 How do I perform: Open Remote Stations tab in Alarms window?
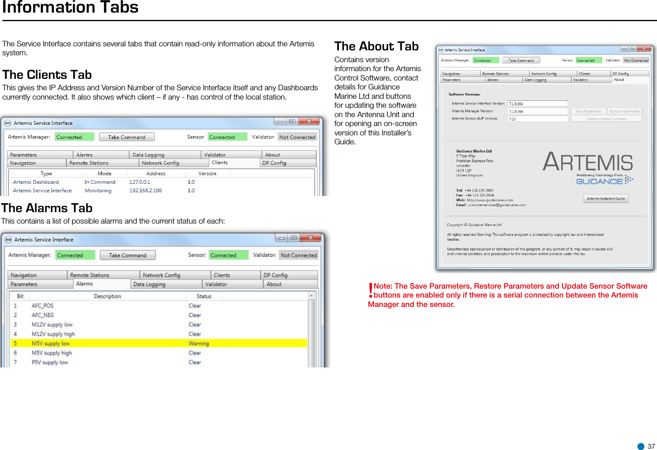tap(104, 275)
